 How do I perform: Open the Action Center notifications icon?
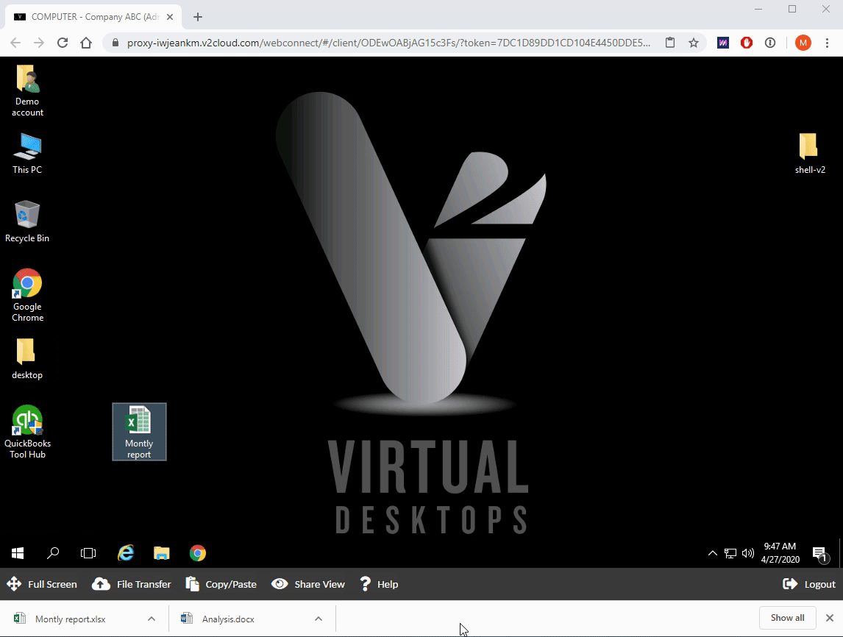[x=819, y=554]
